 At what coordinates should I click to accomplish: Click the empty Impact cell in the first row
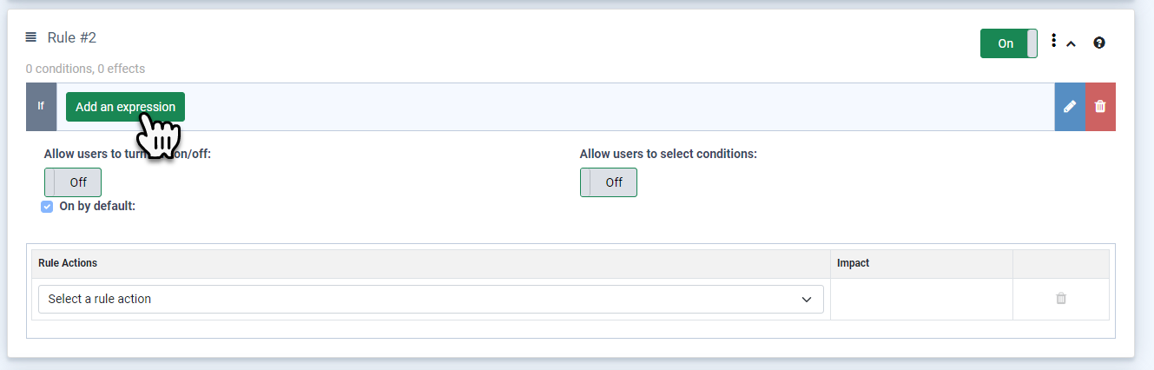(921, 299)
